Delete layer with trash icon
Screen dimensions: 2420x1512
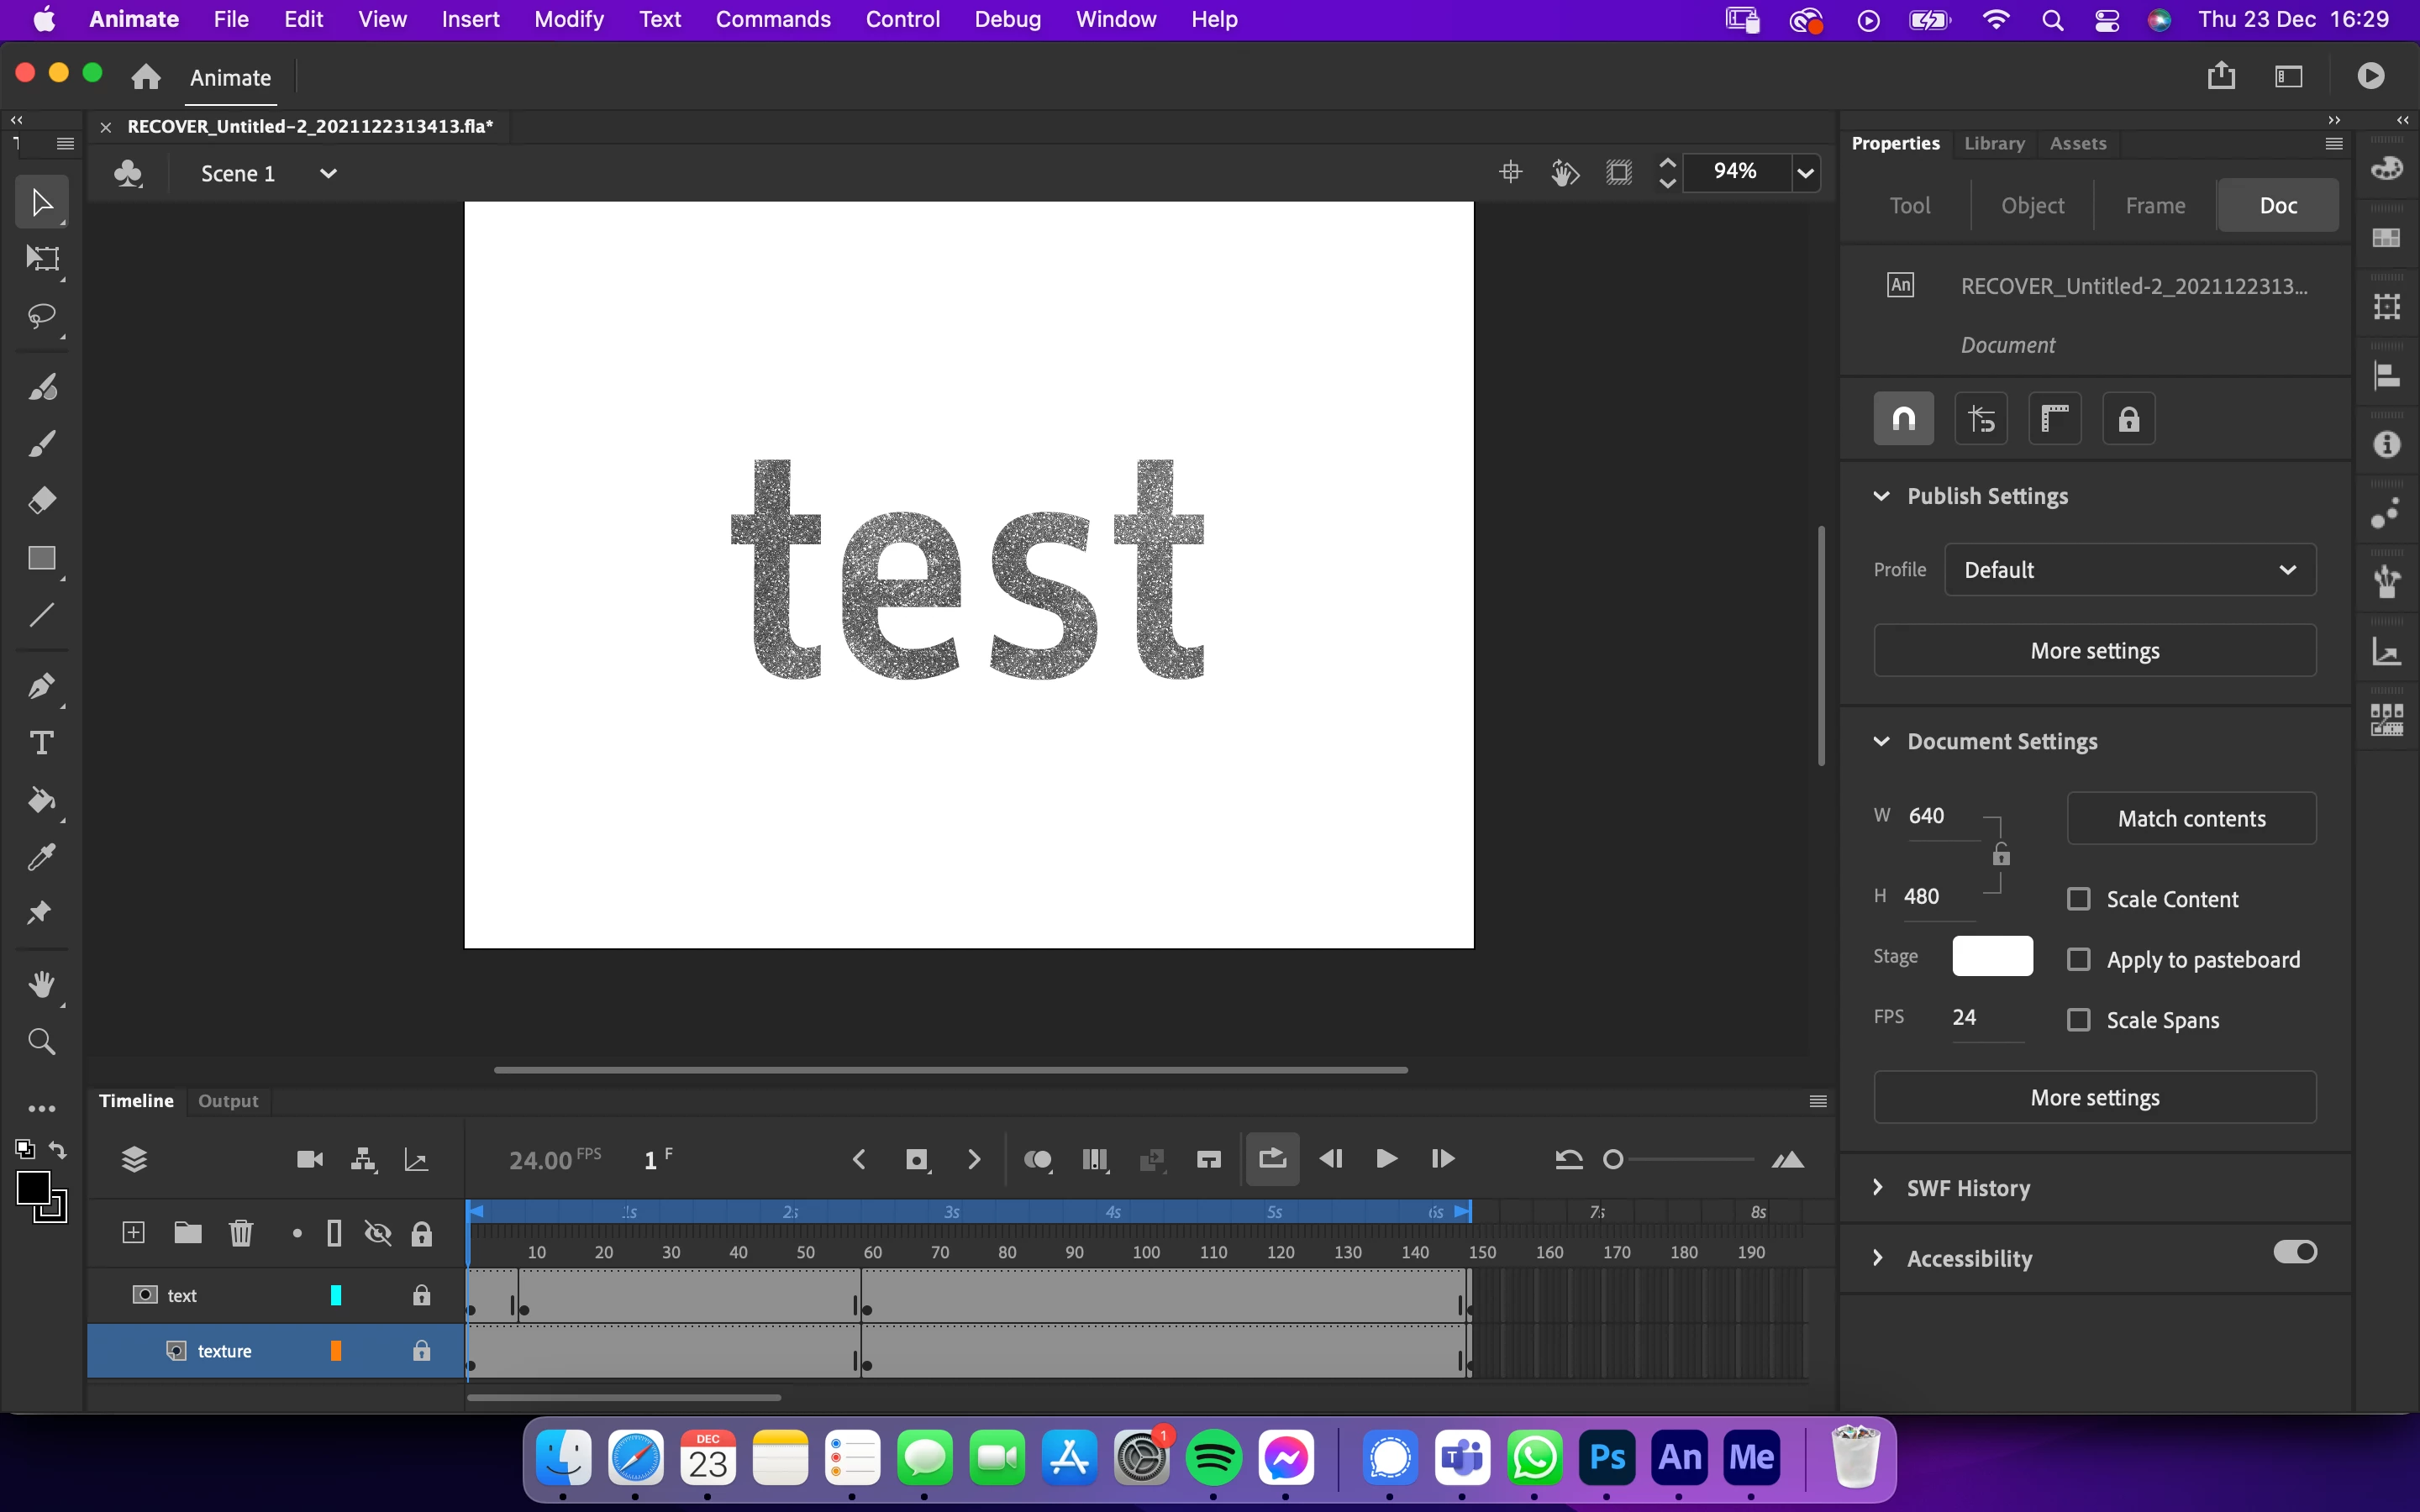point(241,1233)
